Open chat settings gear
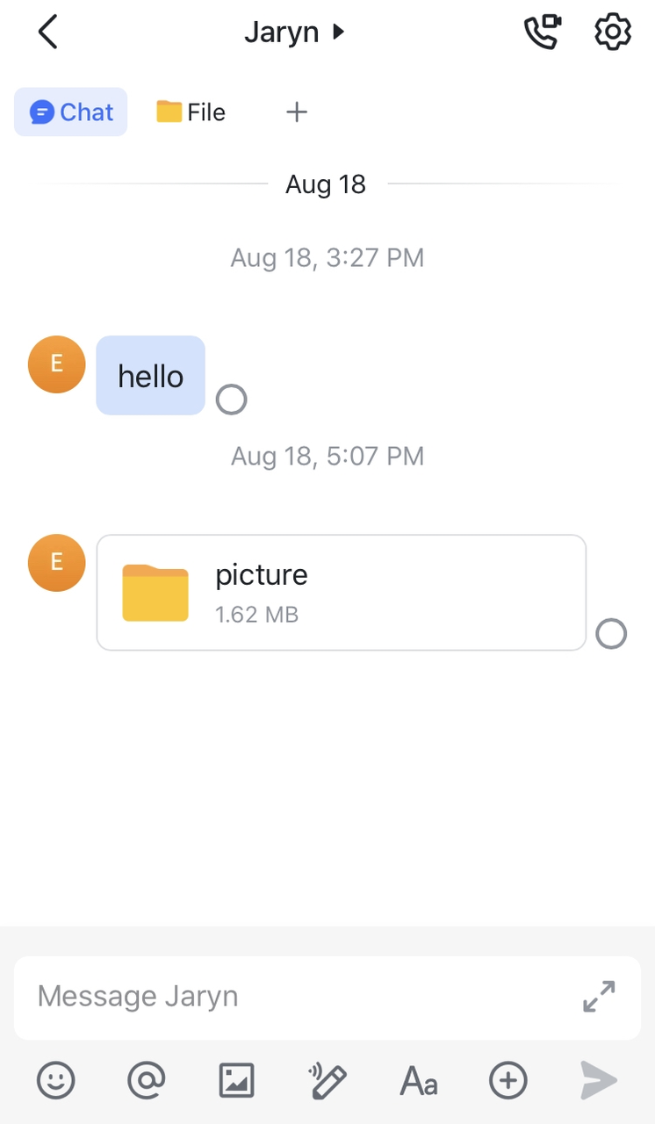The height and width of the screenshot is (1124, 655). point(613,32)
